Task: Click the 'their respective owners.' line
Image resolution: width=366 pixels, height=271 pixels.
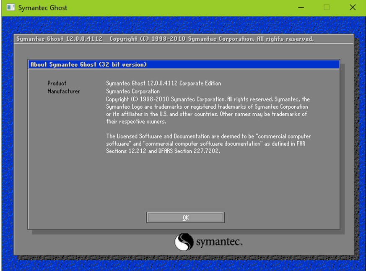Action: [136, 122]
